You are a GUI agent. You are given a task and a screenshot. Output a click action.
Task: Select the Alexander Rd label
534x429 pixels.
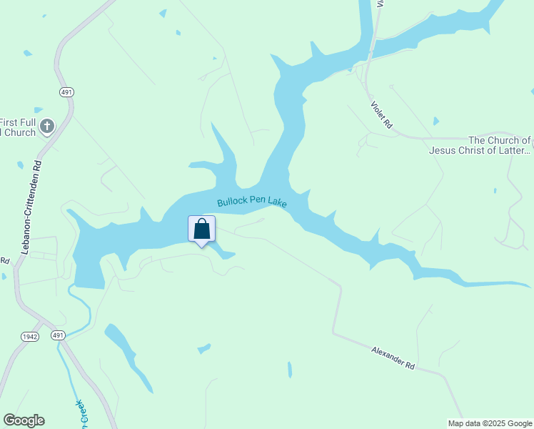[393, 358]
